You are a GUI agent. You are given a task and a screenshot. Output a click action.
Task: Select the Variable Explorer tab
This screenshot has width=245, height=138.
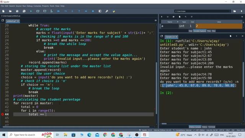pos(199,31)
